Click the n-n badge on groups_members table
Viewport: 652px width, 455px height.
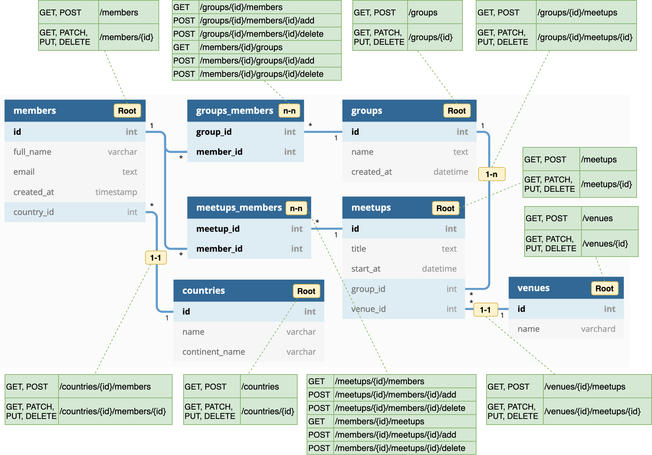pyautogui.click(x=289, y=111)
